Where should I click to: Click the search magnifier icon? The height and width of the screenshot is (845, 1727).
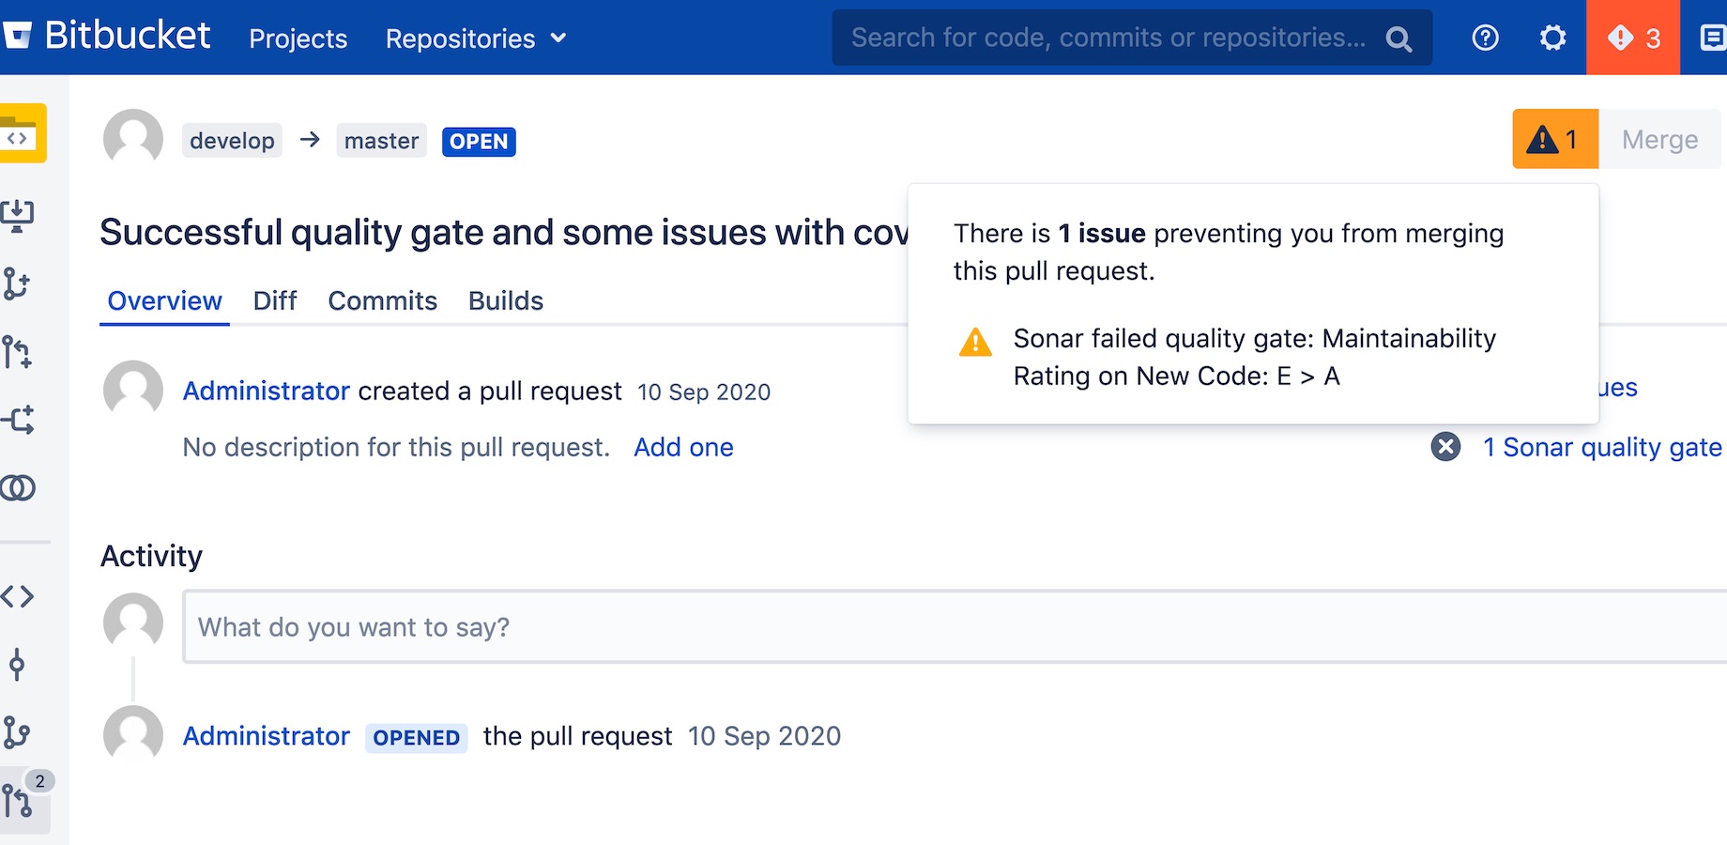click(x=1398, y=38)
